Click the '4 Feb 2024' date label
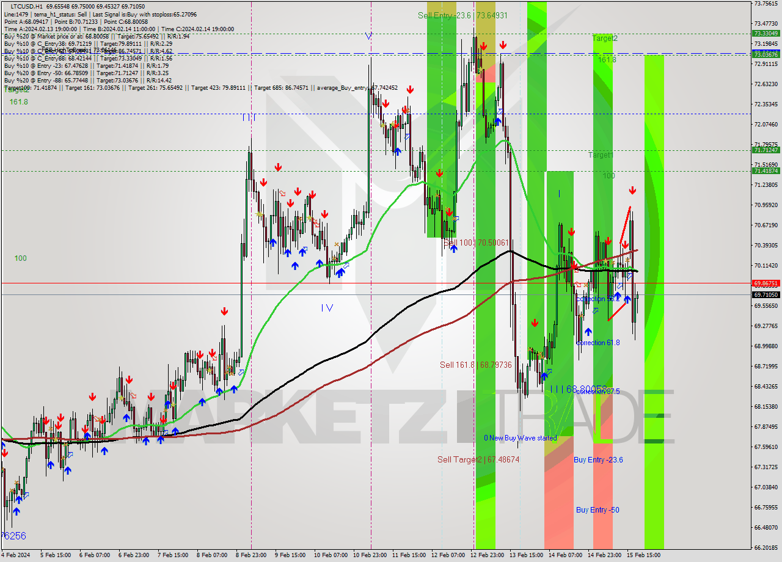The height and width of the screenshot is (562, 782). pyautogui.click(x=15, y=555)
